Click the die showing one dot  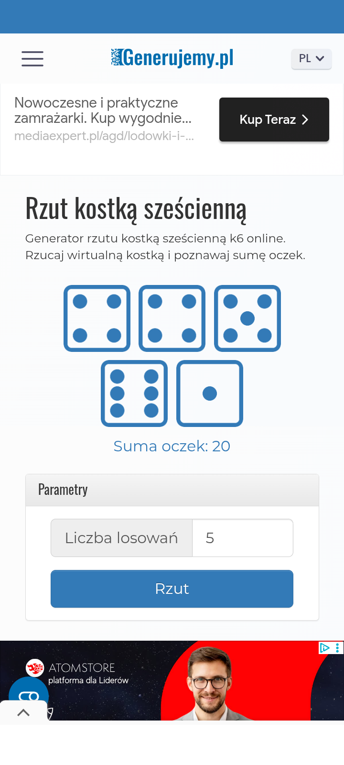[210, 393]
